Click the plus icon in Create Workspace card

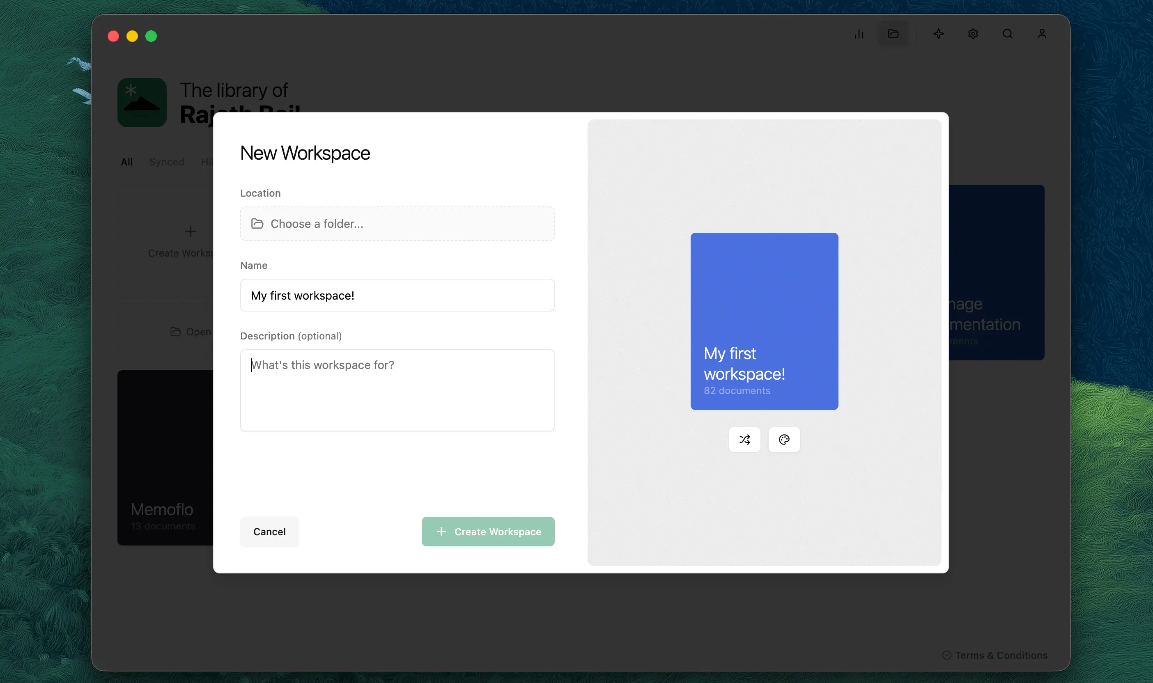[x=190, y=231]
